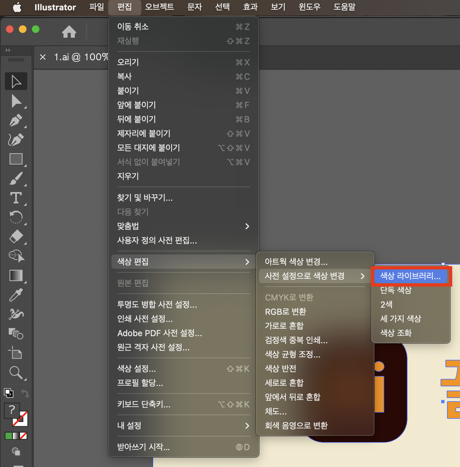
Task: Choose 아트웍 색상 변경... option
Action: pos(315,262)
